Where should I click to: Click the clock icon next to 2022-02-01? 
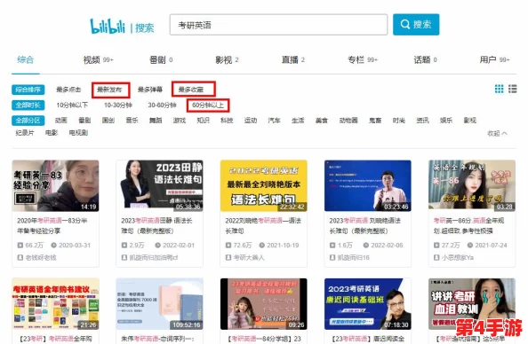click(x=157, y=246)
